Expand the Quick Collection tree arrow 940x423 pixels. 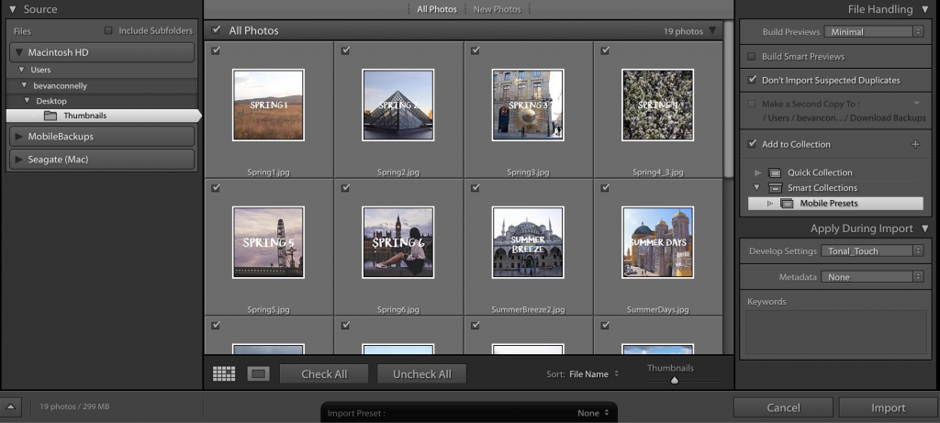click(757, 173)
